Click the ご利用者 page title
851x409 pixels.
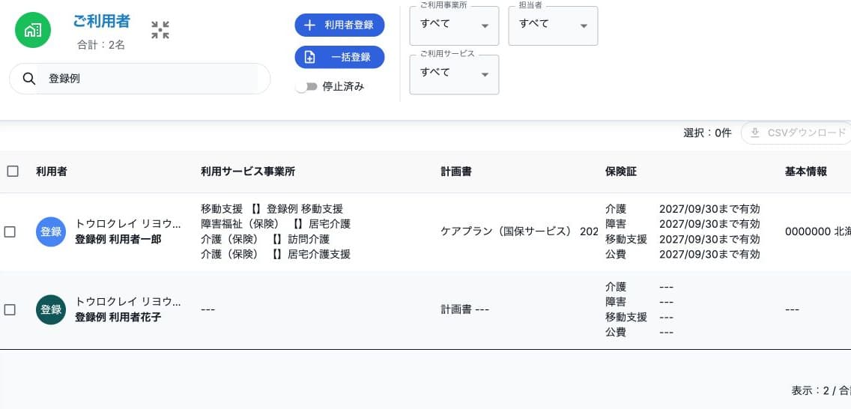(101, 21)
